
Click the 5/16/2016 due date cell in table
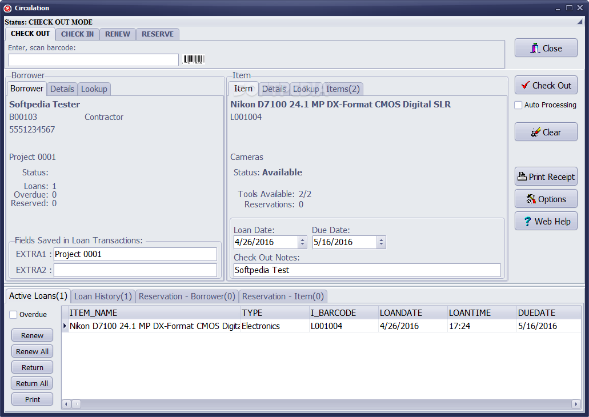point(549,326)
